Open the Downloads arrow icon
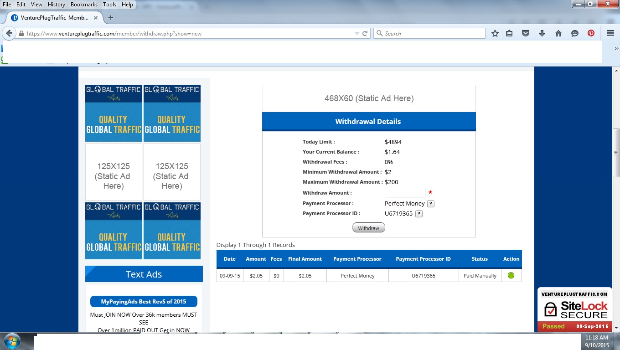Viewport: 620px width, 350px height. [x=542, y=33]
